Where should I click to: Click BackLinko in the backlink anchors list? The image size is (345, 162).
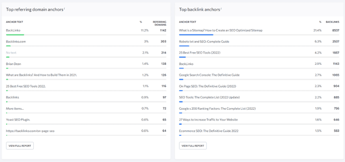point(186,64)
